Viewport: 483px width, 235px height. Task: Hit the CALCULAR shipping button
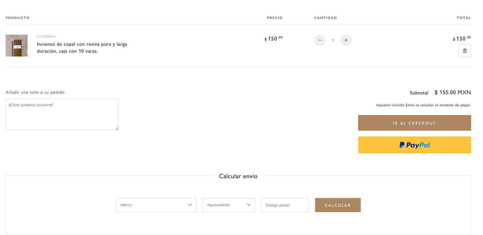click(337, 205)
